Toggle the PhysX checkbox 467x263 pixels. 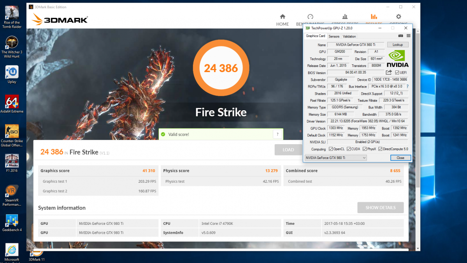click(x=365, y=149)
